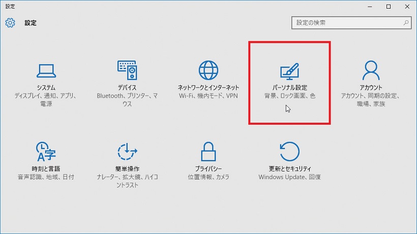Click the 'アカウント、同期の設定、職場、家族' description

click(x=371, y=100)
